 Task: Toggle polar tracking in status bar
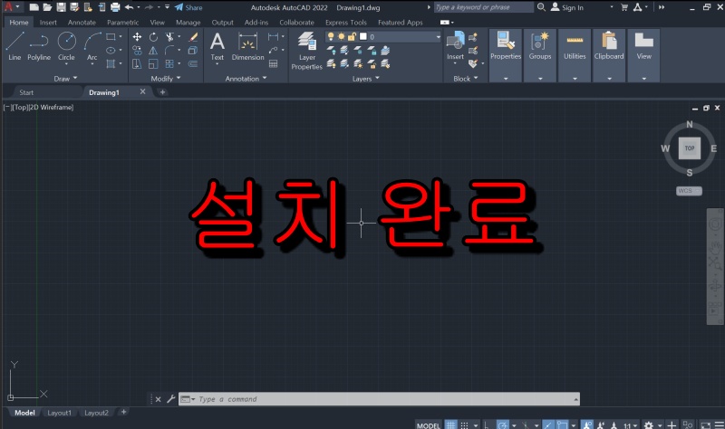pos(503,424)
